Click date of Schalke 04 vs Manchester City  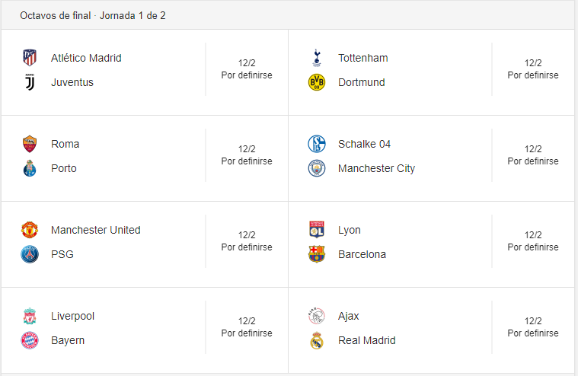point(533,149)
